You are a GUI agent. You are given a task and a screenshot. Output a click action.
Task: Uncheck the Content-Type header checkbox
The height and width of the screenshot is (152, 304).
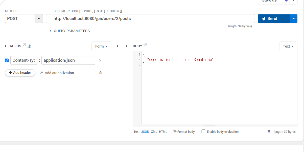tap(7, 60)
